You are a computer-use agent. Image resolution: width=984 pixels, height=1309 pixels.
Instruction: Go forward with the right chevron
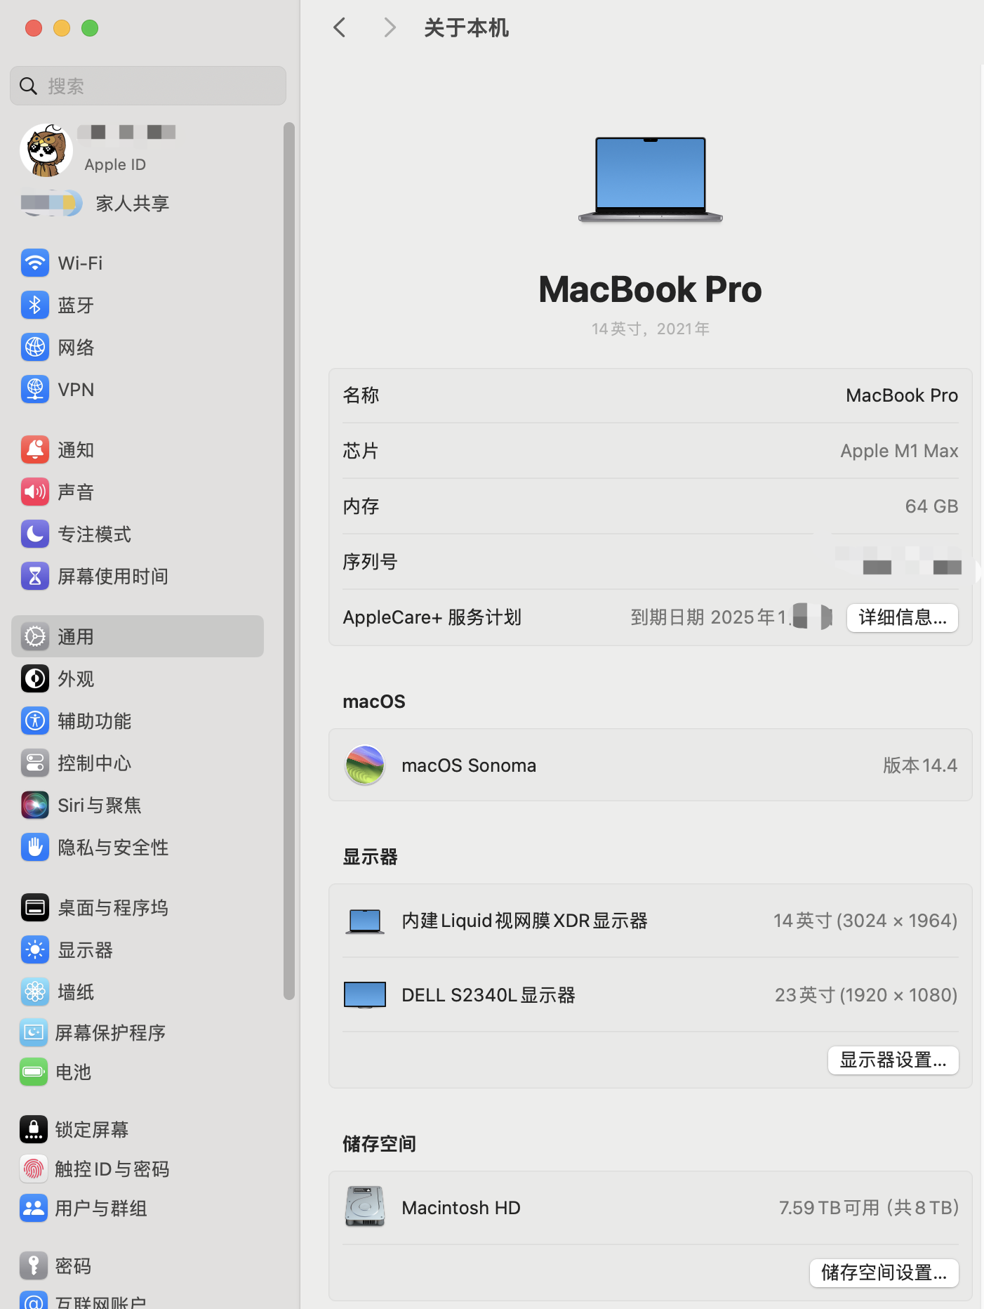pos(390,28)
